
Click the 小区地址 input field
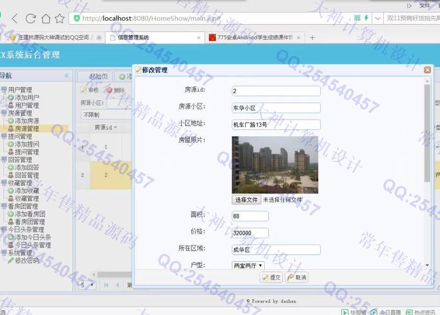276,125
